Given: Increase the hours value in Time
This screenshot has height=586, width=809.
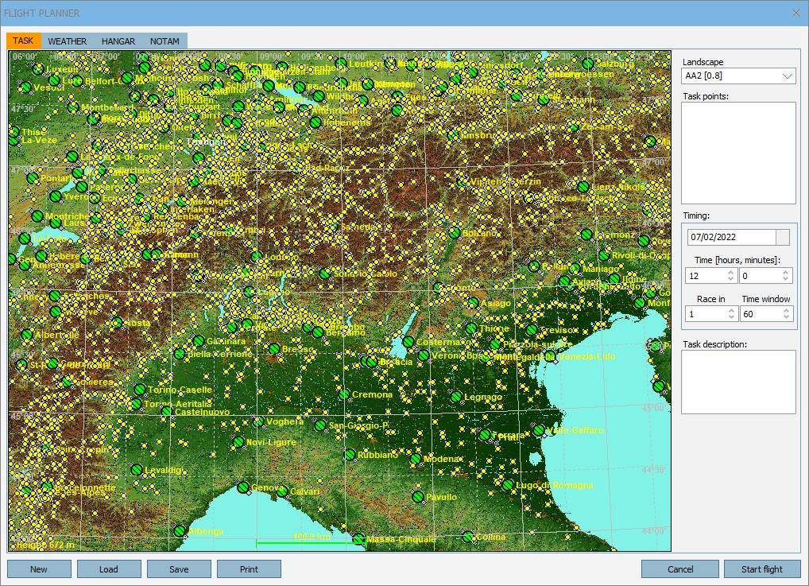Looking at the screenshot, I should (x=730, y=272).
